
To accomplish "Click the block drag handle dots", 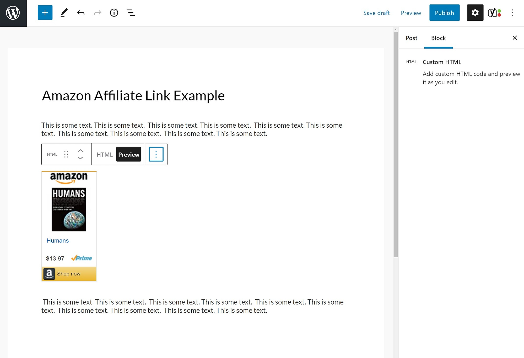I will [67, 155].
